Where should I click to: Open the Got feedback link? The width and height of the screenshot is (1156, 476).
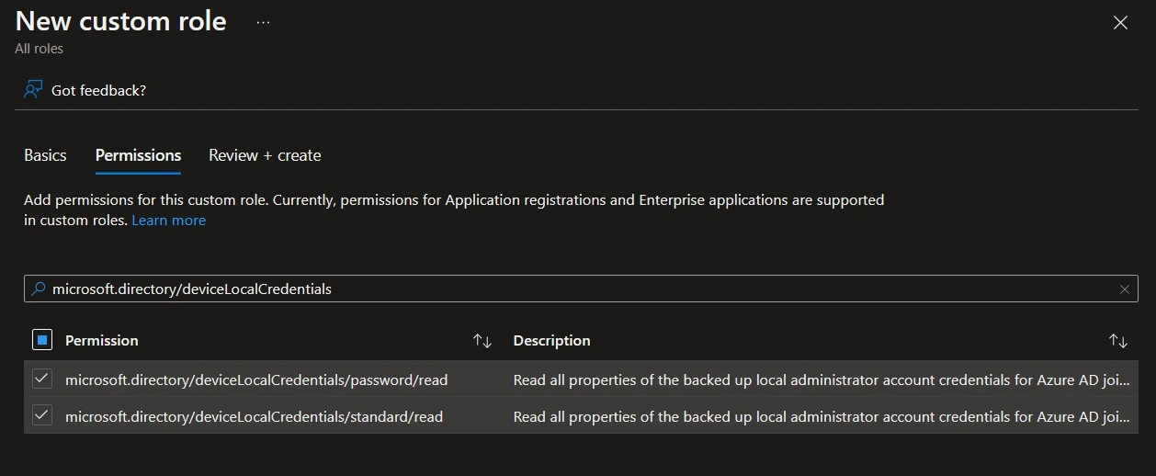pyautogui.click(x=98, y=90)
